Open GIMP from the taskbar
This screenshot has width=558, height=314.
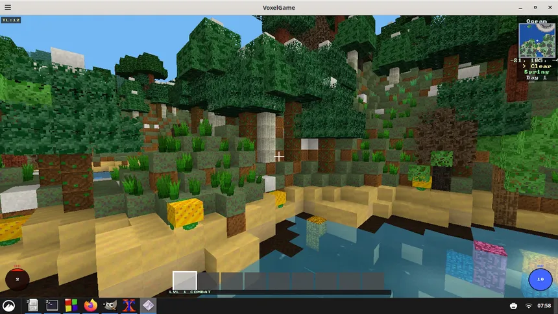[110, 306]
